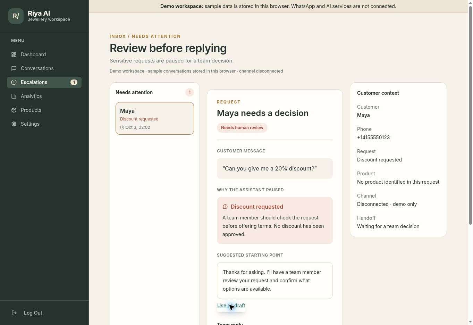This screenshot has height=325, width=473.
Task: Click the Settings gear icon
Action: coord(14,124)
